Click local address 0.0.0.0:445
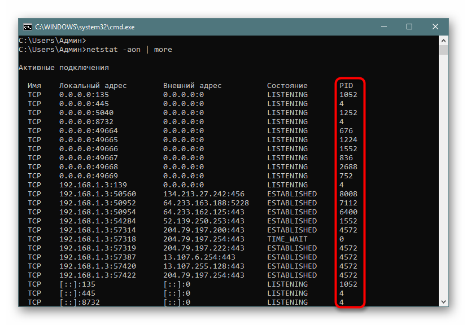 [84, 104]
